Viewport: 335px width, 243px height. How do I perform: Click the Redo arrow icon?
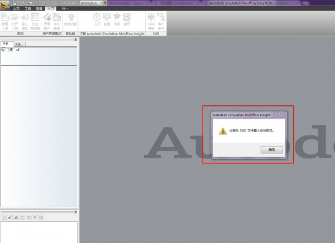52,3
